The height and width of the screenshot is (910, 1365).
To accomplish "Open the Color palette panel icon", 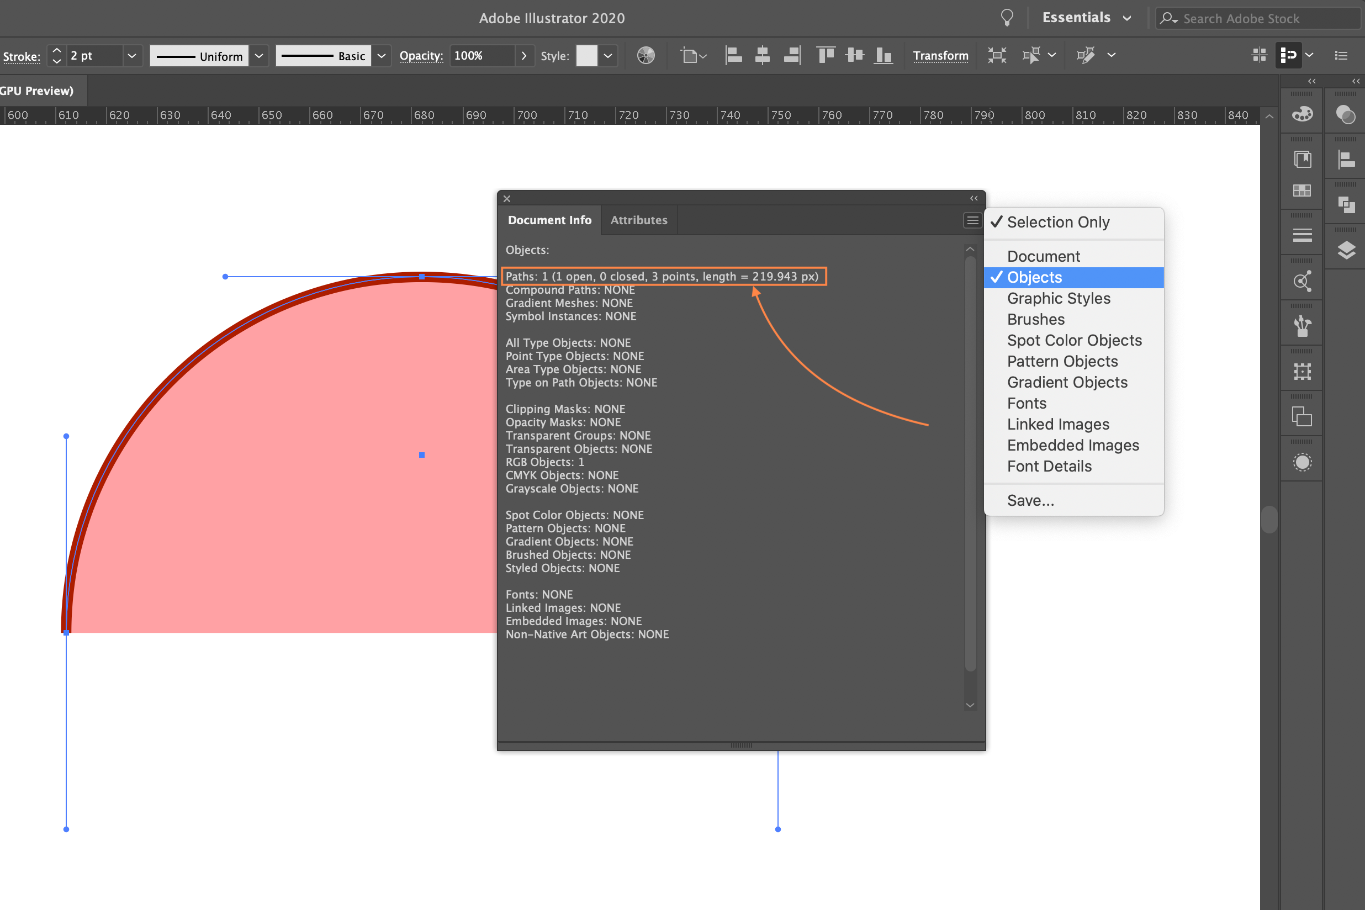I will click(1301, 114).
